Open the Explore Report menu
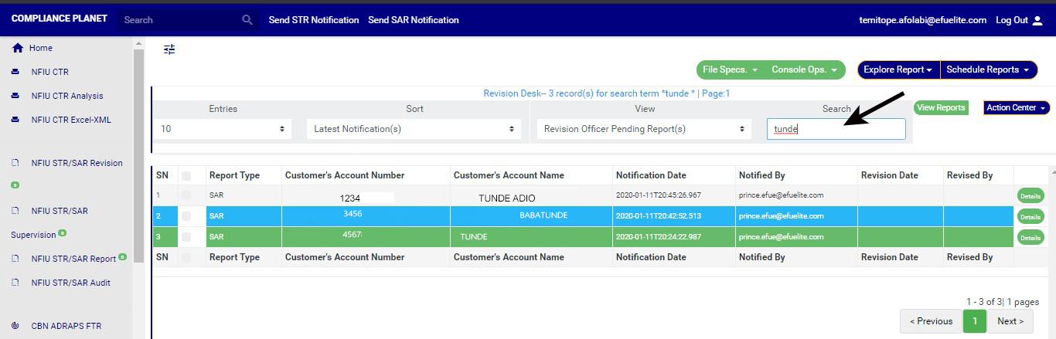The width and height of the screenshot is (1056, 339). pyautogui.click(x=898, y=69)
